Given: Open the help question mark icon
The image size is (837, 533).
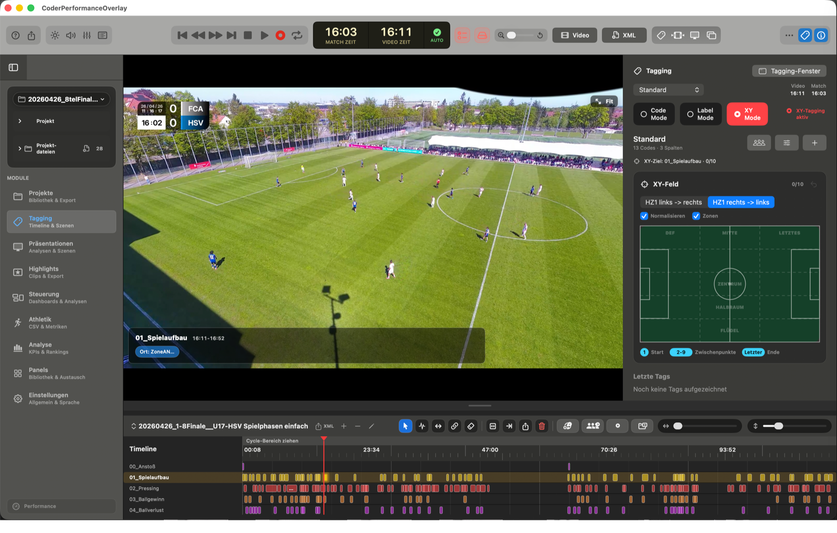Looking at the screenshot, I should [x=15, y=35].
